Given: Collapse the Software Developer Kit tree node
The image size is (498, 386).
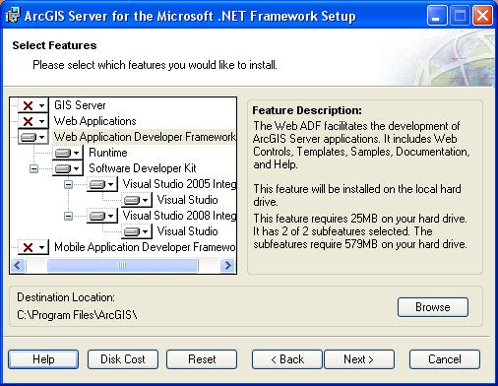Looking at the screenshot, I should [33, 168].
